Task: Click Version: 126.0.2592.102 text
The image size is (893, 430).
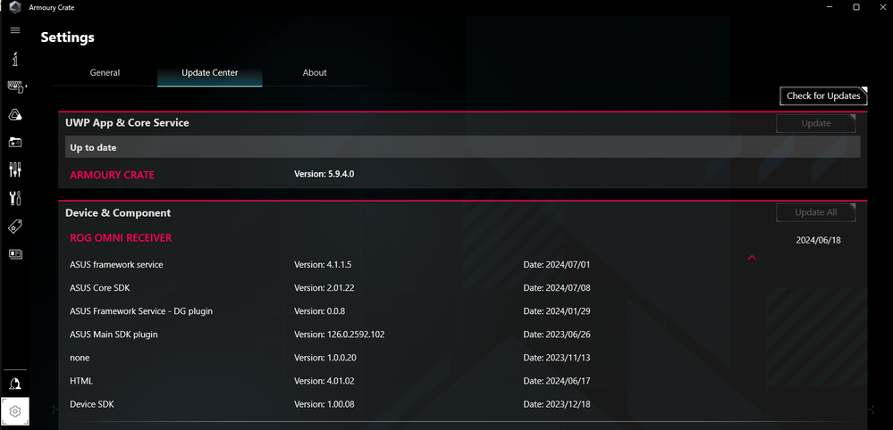Action: click(340, 335)
